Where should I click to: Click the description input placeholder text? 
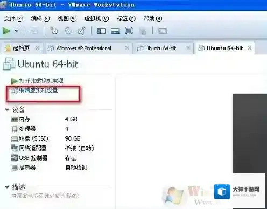[x=45, y=196]
